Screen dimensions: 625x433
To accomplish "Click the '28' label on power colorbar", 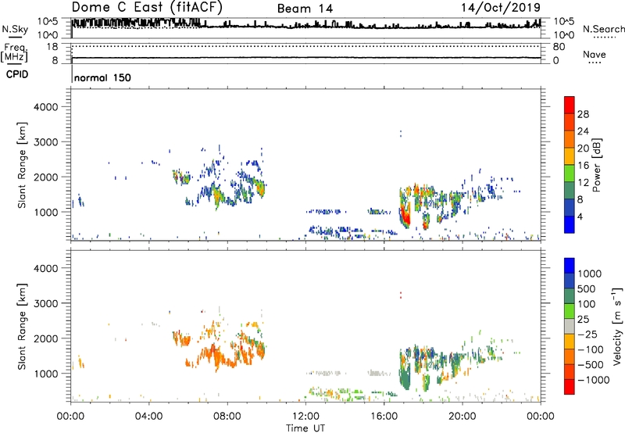I will (x=583, y=114).
